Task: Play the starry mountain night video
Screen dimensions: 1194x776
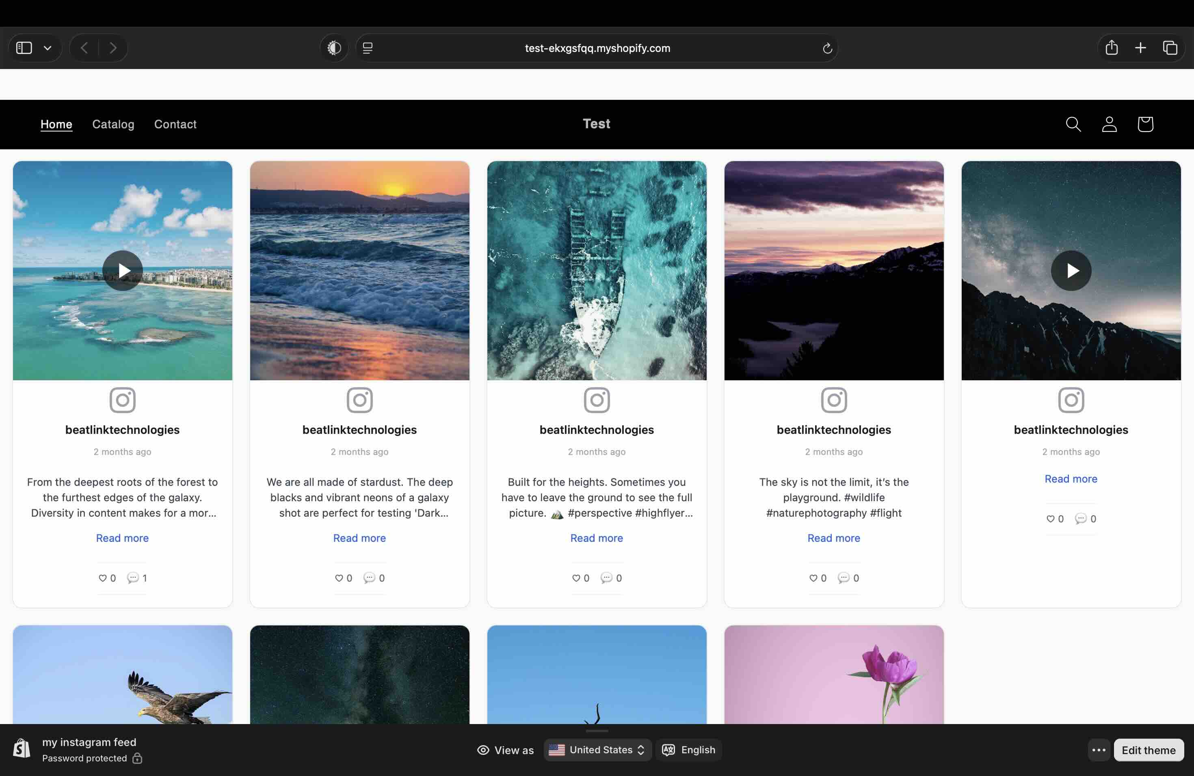Action: coord(1071,271)
